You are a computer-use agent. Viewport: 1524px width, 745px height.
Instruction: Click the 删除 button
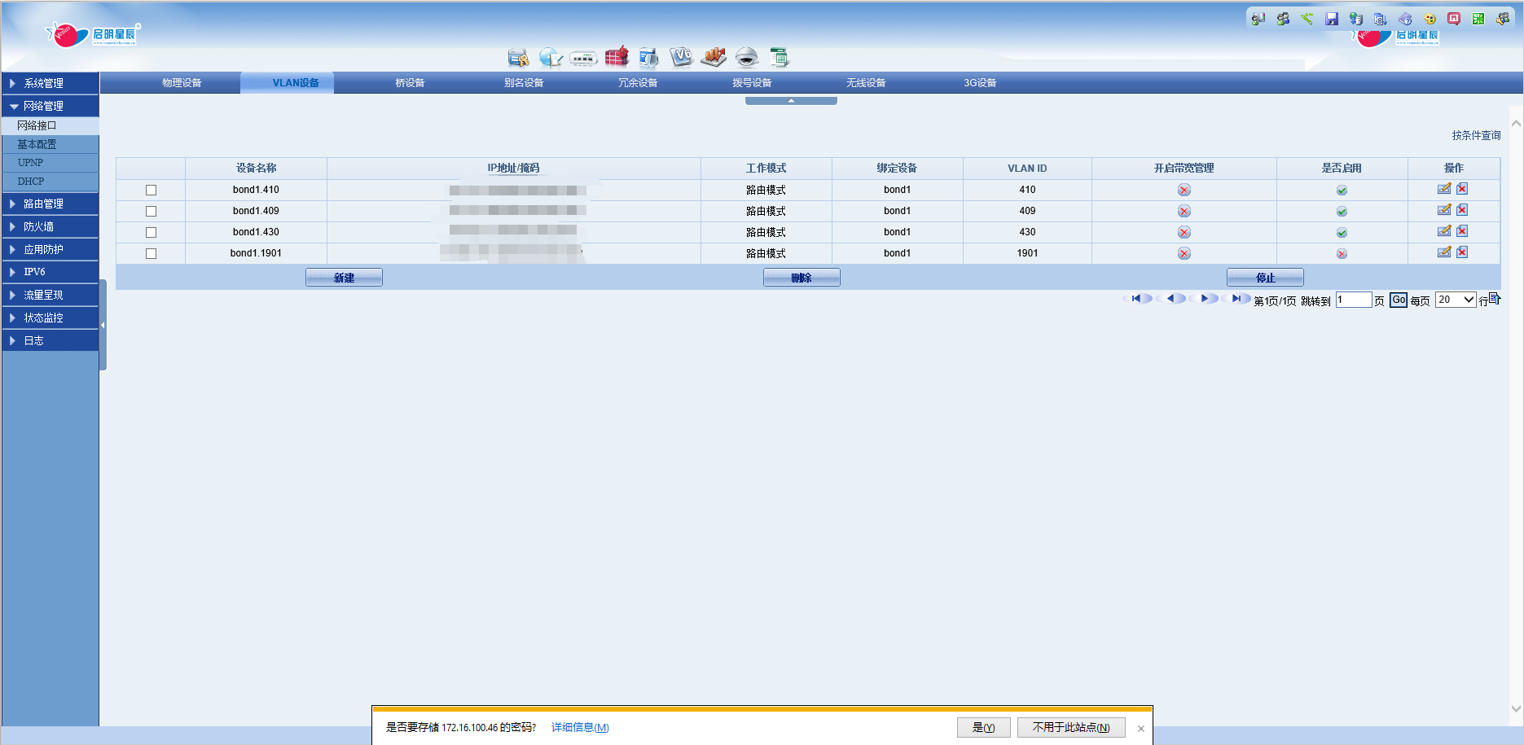click(802, 278)
